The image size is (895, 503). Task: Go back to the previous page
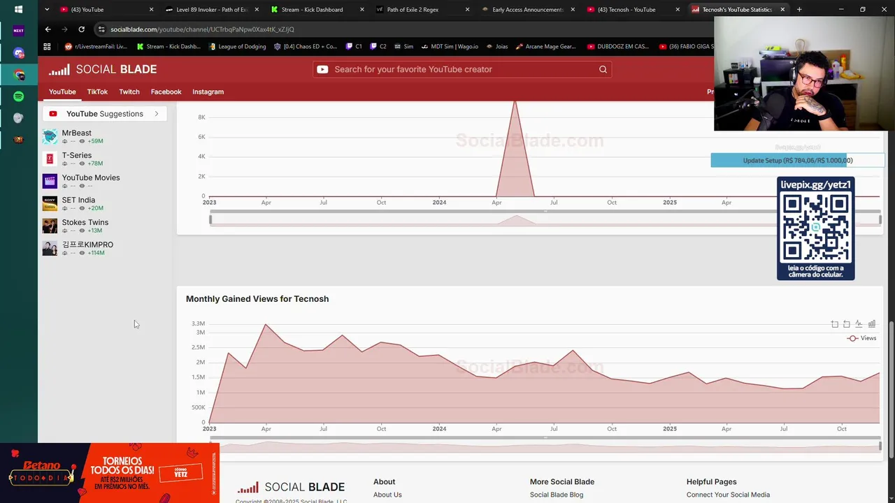(x=48, y=29)
